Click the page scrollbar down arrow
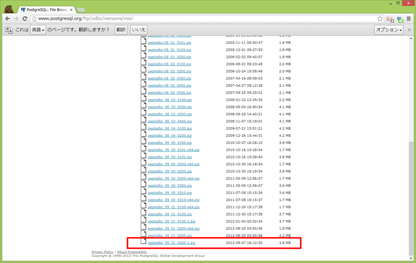The image size is (416, 263). click(x=411, y=258)
